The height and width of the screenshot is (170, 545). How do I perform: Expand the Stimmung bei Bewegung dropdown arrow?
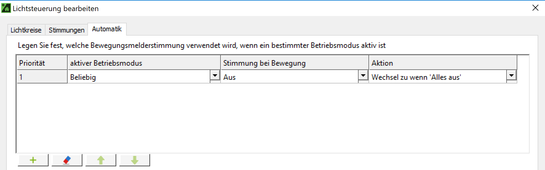(x=363, y=75)
